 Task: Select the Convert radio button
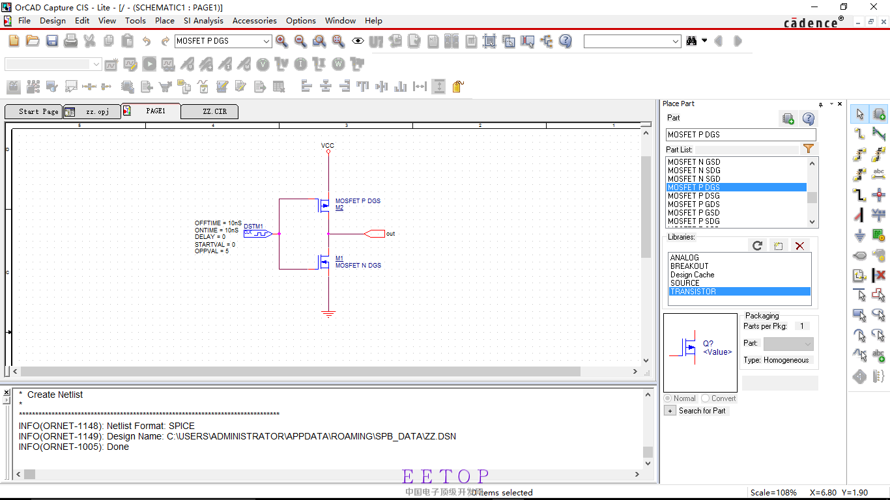[706, 398]
